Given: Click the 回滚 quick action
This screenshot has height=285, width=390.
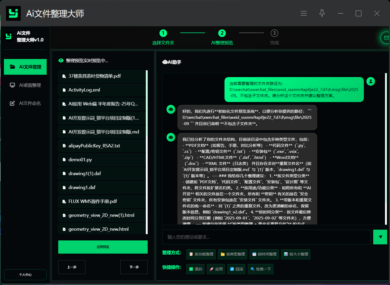Looking at the screenshot, I should click(x=236, y=269).
